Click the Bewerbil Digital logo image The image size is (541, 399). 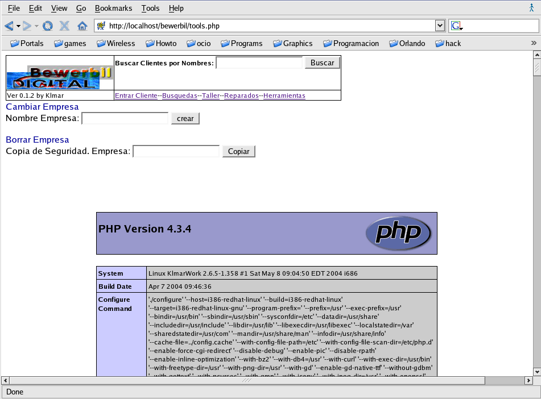60,78
